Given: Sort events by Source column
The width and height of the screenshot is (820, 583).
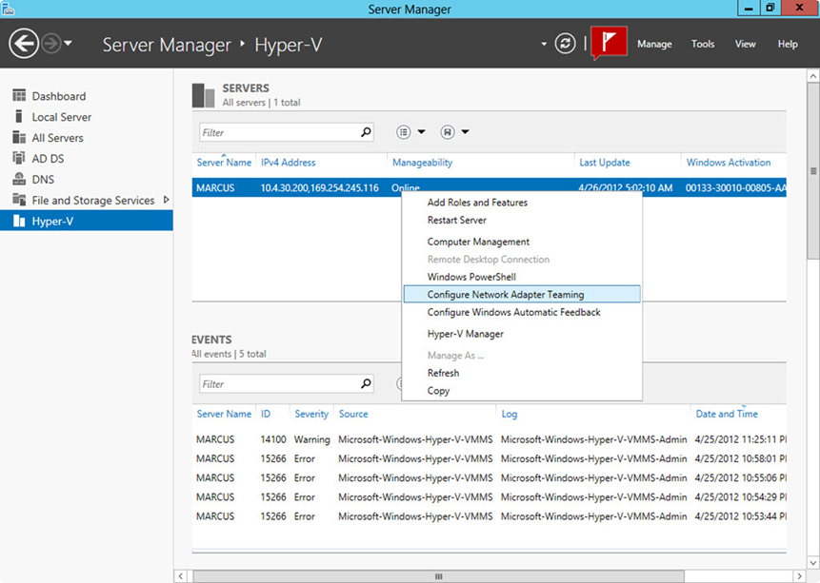Looking at the screenshot, I should (353, 414).
